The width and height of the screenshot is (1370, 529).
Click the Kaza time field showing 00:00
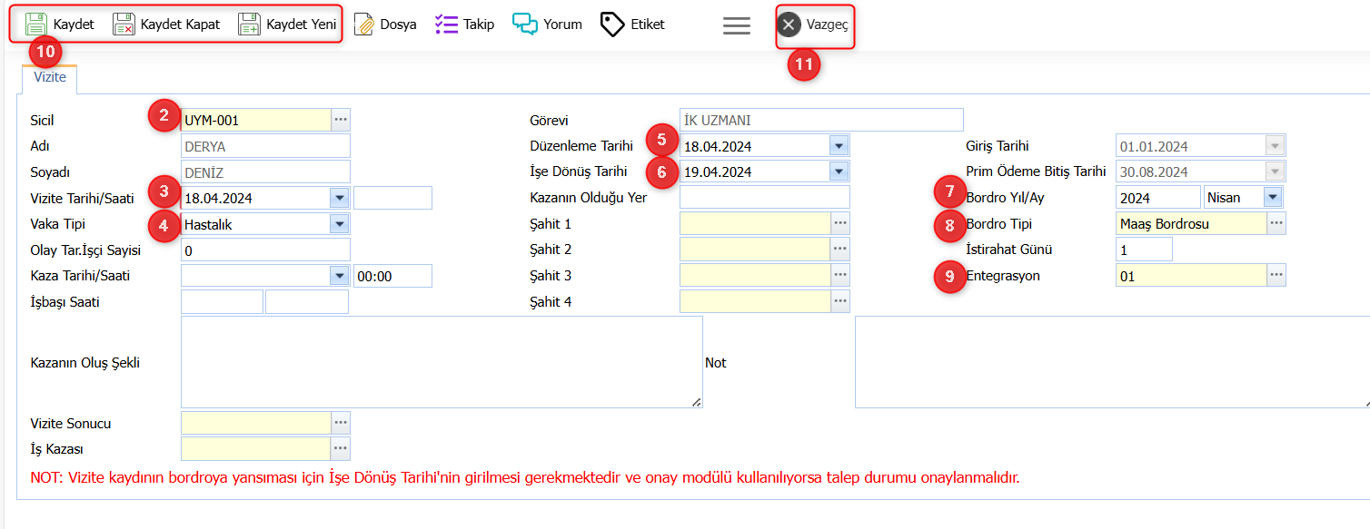point(392,276)
